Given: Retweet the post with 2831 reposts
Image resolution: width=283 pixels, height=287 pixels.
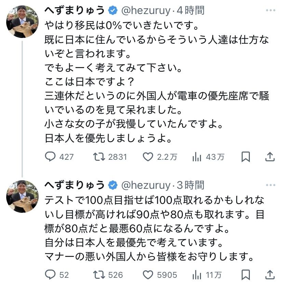Looking at the screenshot, I should (x=99, y=157).
